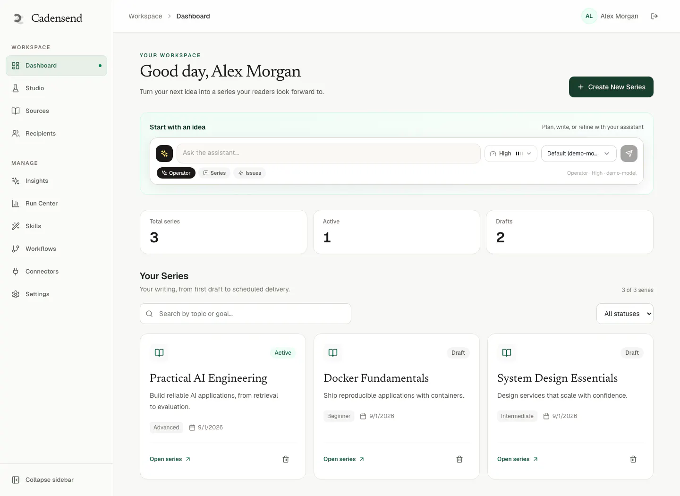Click the calendar icon on Practical AI Engineering card
Screen dimensions: 680x496
[x=192, y=428]
